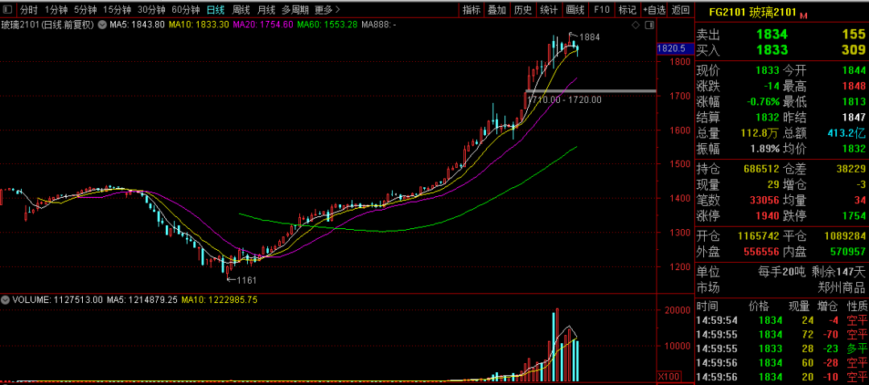The image size is (869, 385).
Task: Select the gray 1710-1720 horizontal line
Action: [x=591, y=90]
